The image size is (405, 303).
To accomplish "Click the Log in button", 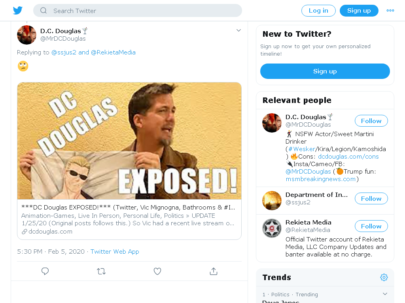I will 318,11.
